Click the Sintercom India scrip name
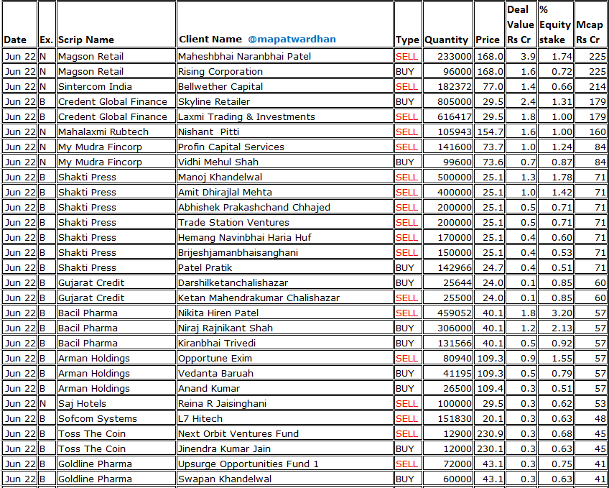Image resolution: width=609 pixels, height=488 pixels. [116, 87]
